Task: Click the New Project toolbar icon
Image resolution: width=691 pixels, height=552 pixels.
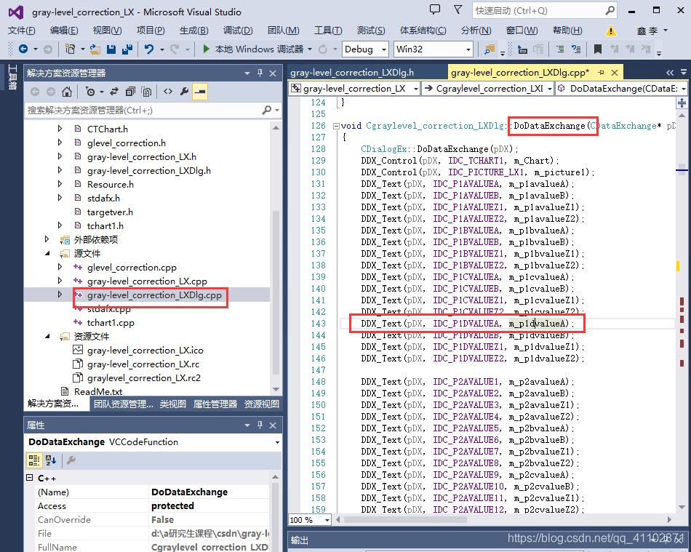Action: 70,49
